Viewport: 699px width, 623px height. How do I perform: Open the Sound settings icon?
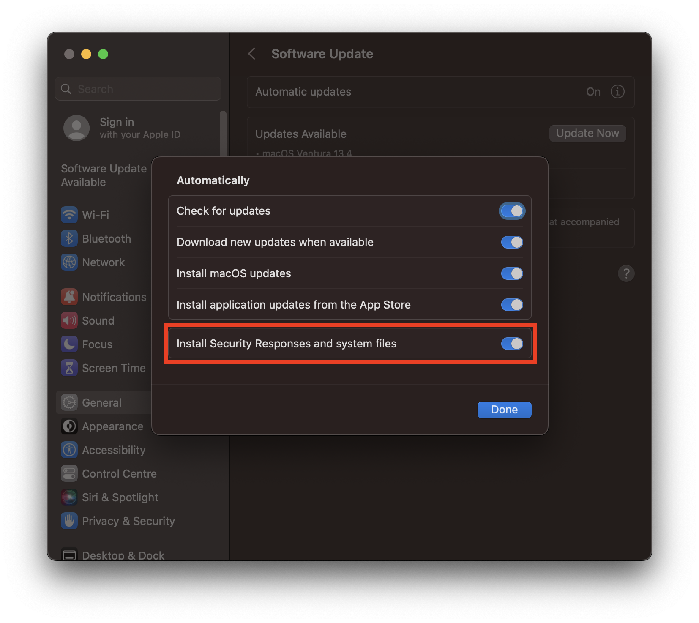pos(69,320)
